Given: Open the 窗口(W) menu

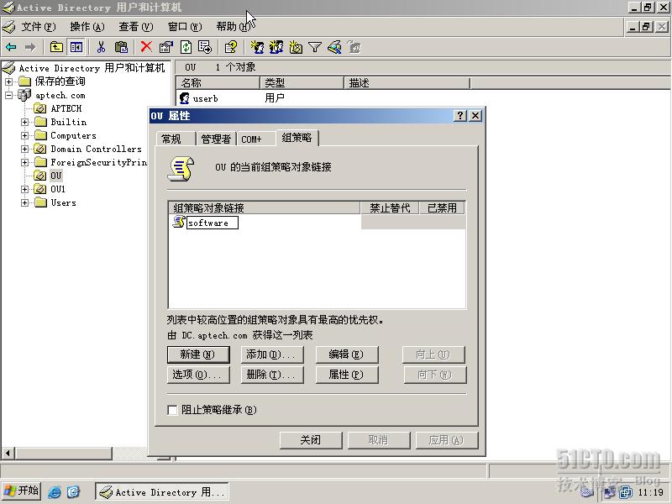Looking at the screenshot, I should pyautogui.click(x=185, y=27).
